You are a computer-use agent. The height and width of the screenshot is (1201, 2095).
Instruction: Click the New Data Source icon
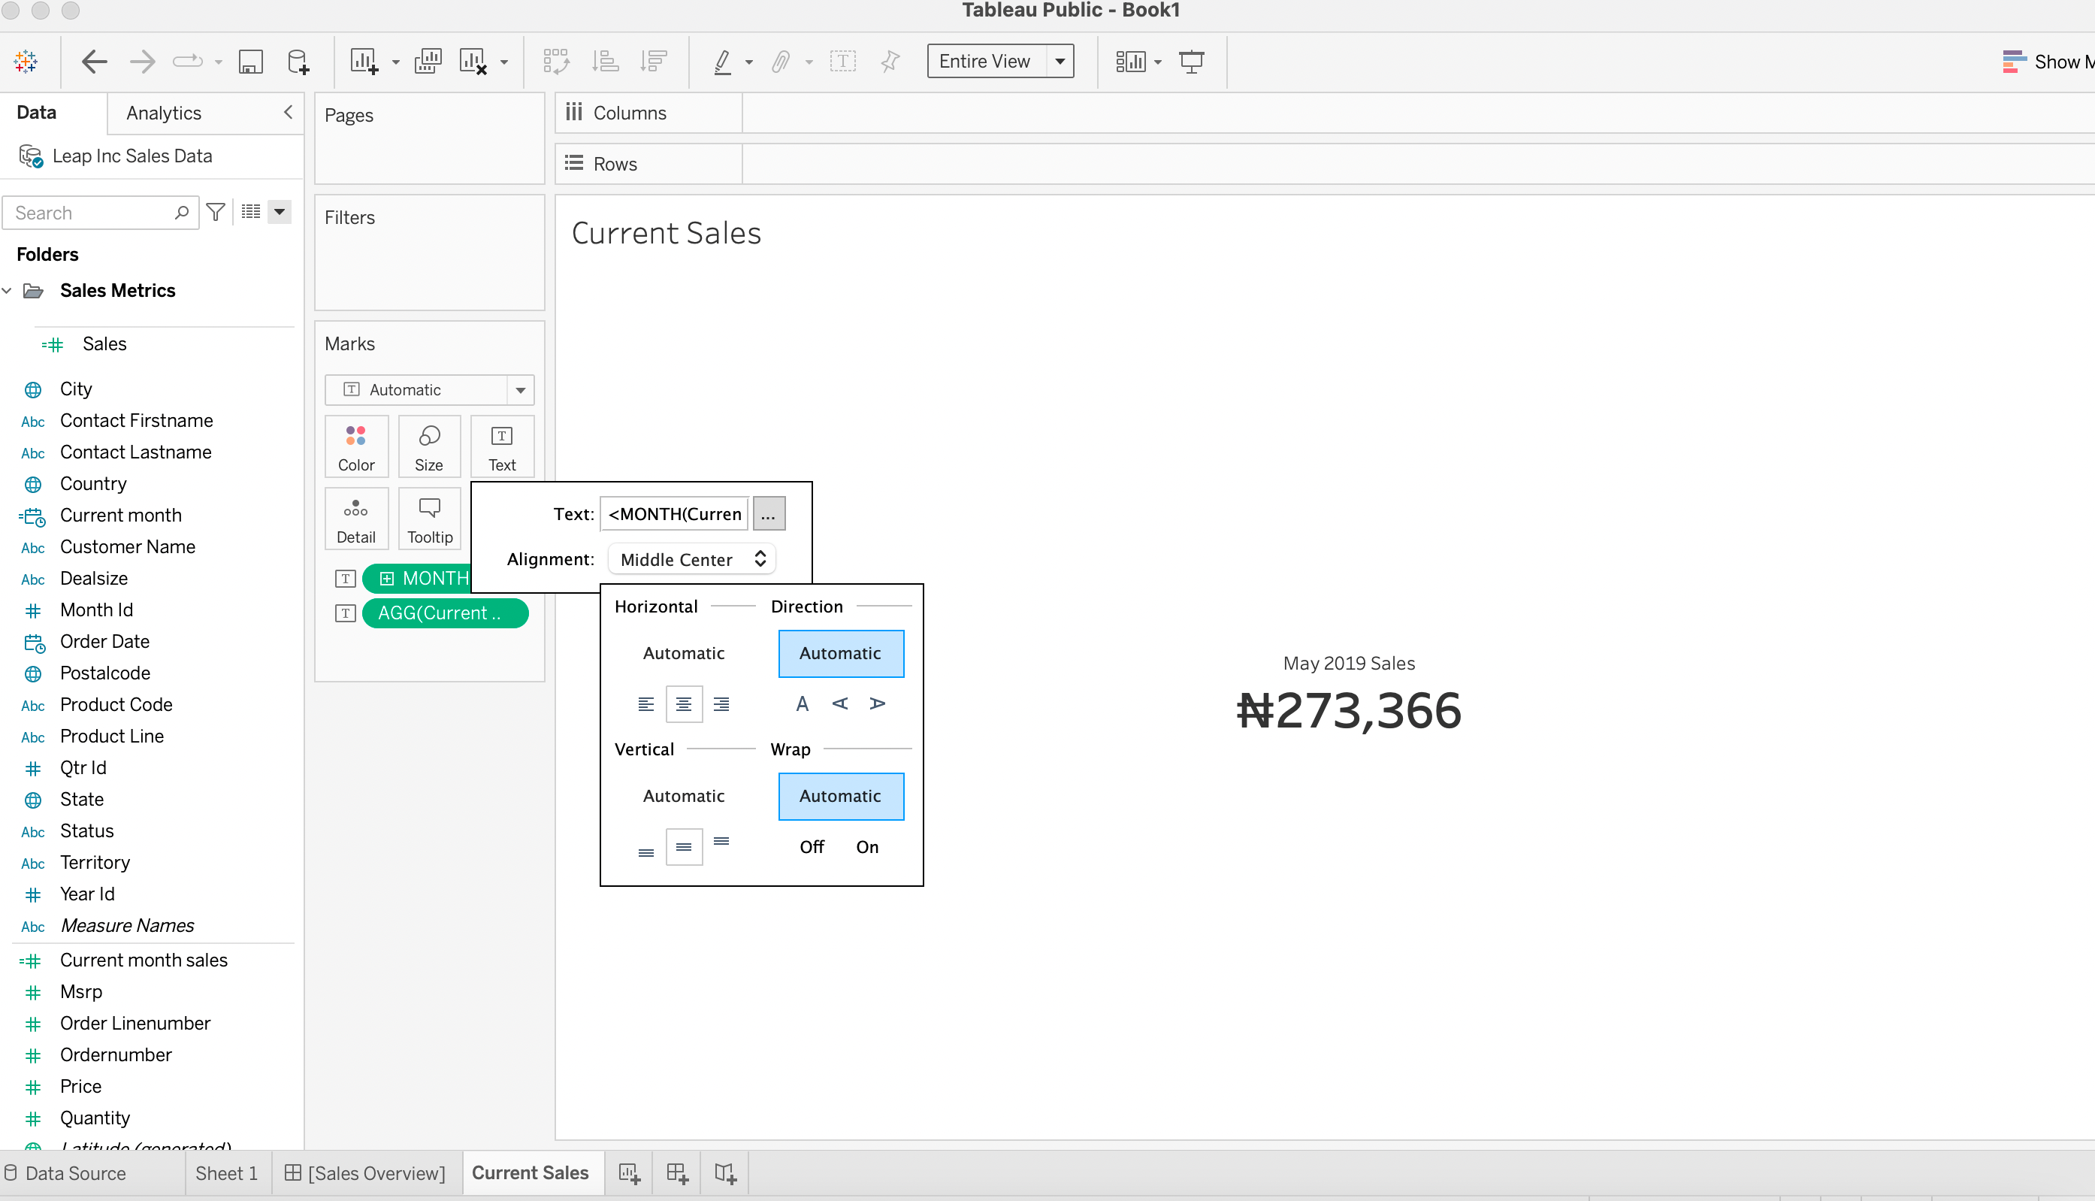[298, 62]
